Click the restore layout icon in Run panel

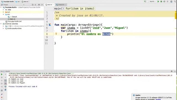[x=2, y=90]
